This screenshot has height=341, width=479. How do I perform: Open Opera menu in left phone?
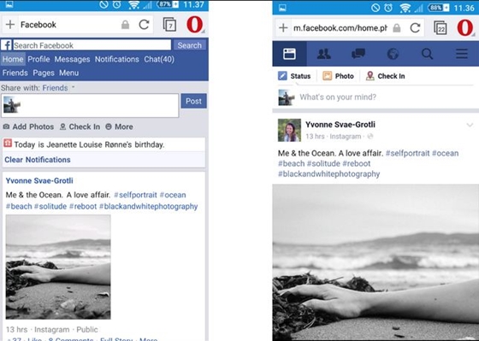coord(195,25)
